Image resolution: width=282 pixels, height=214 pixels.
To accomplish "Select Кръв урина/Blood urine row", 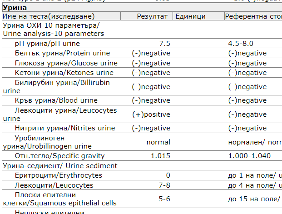I will pyautogui.click(x=142, y=100).
